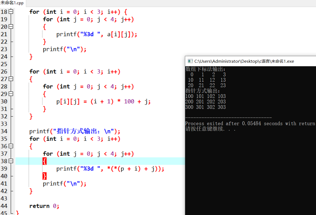Click the outer for loop on line 18
The height and width of the screenshot is (215, 316).
(x=78, y=12)
